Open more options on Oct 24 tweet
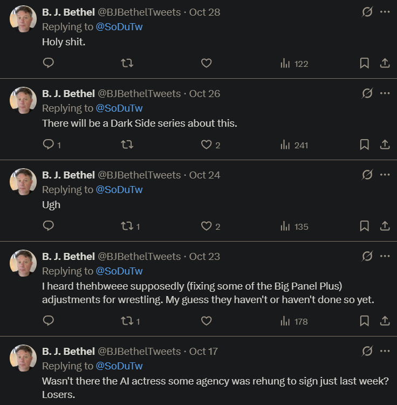Image resolution: width=397 pixels, height=405 pixels. [385, 175]
